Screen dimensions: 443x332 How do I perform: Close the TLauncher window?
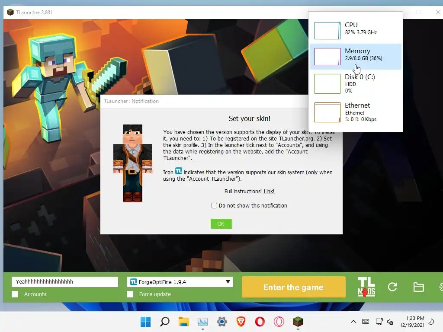pos(438,12)
